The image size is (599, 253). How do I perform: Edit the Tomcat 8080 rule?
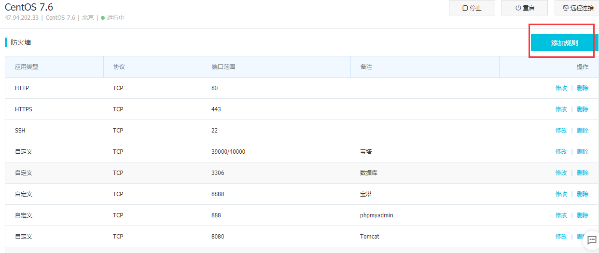click(x=561, y=237)
